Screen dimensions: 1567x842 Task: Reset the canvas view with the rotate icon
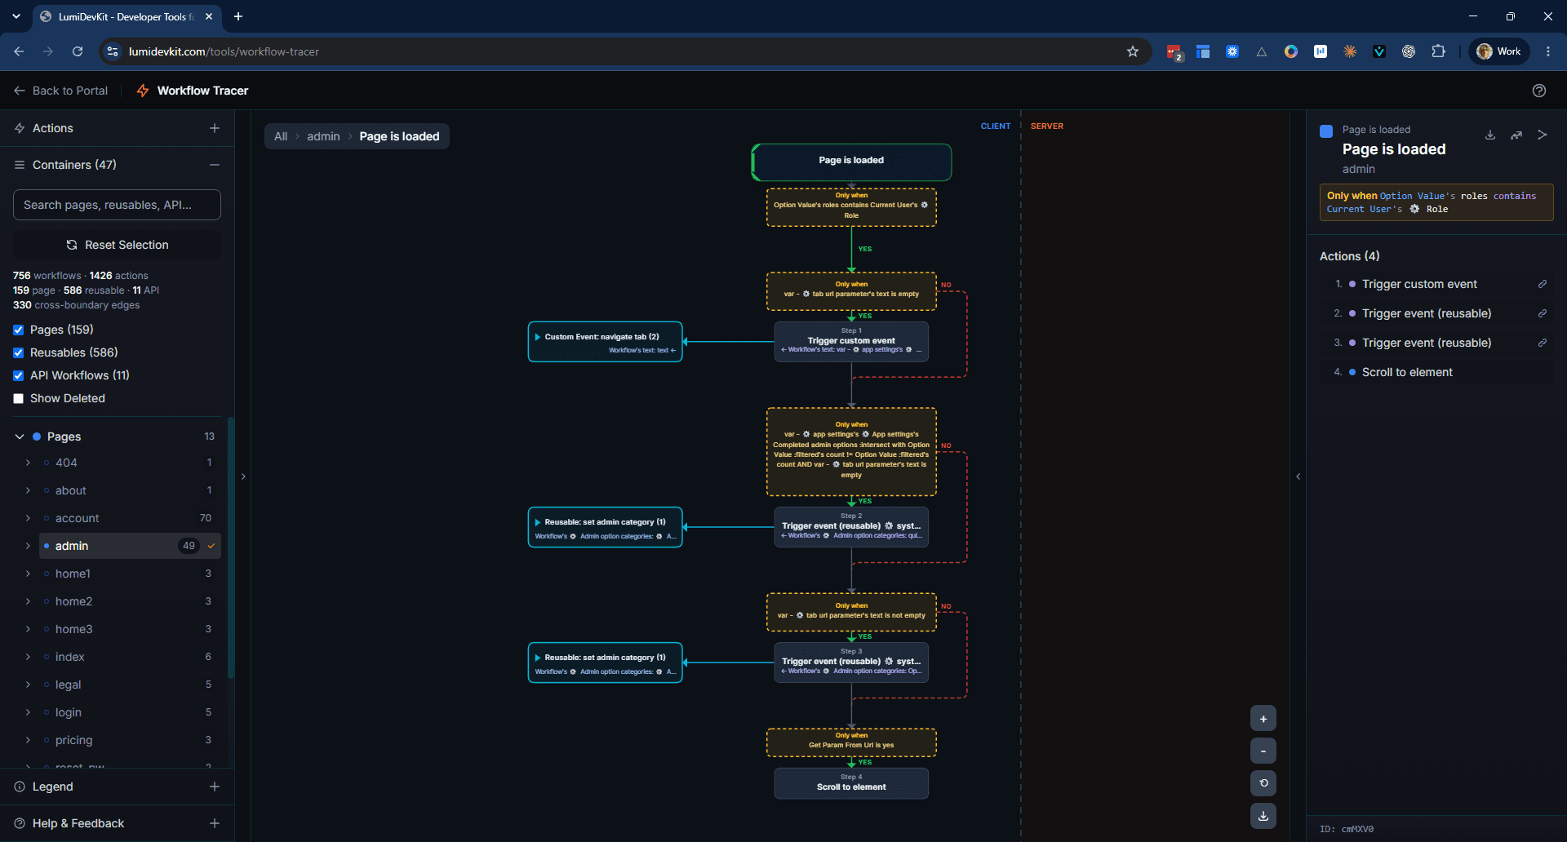click(x=1263, y=783)
